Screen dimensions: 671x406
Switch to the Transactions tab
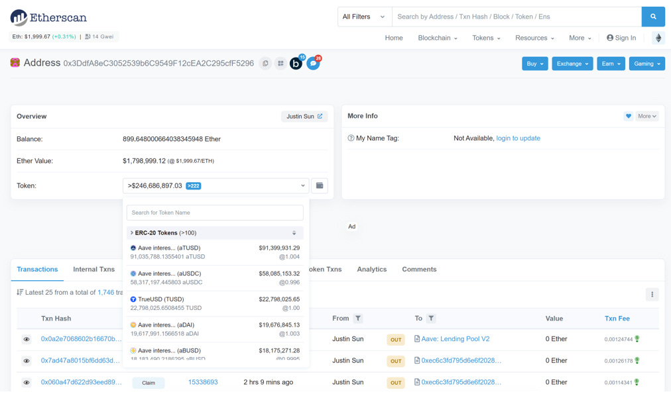coord(37,270)
